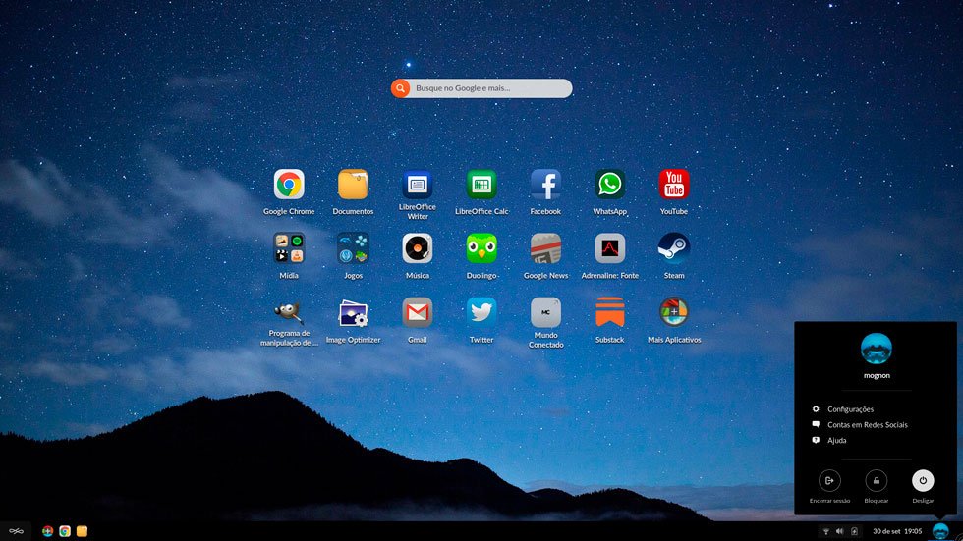Launch LibreOffice Calc
The image size is (963, 541).
coord(481,185)
